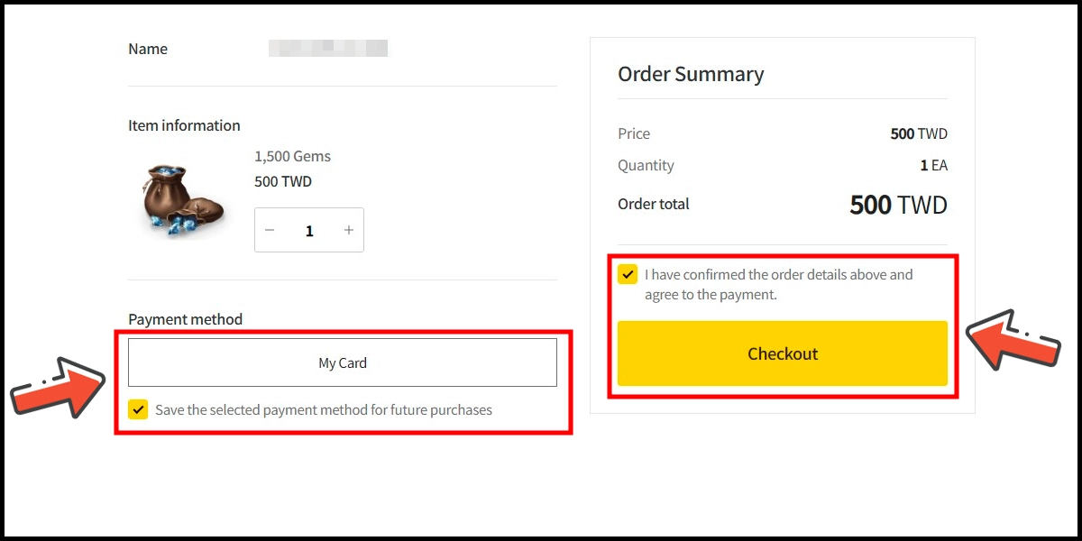Click the "1,500 Gems" item title

pos(292,156)
